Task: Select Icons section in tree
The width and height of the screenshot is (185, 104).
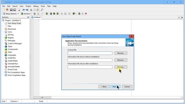Action: [x=10, y=32]
